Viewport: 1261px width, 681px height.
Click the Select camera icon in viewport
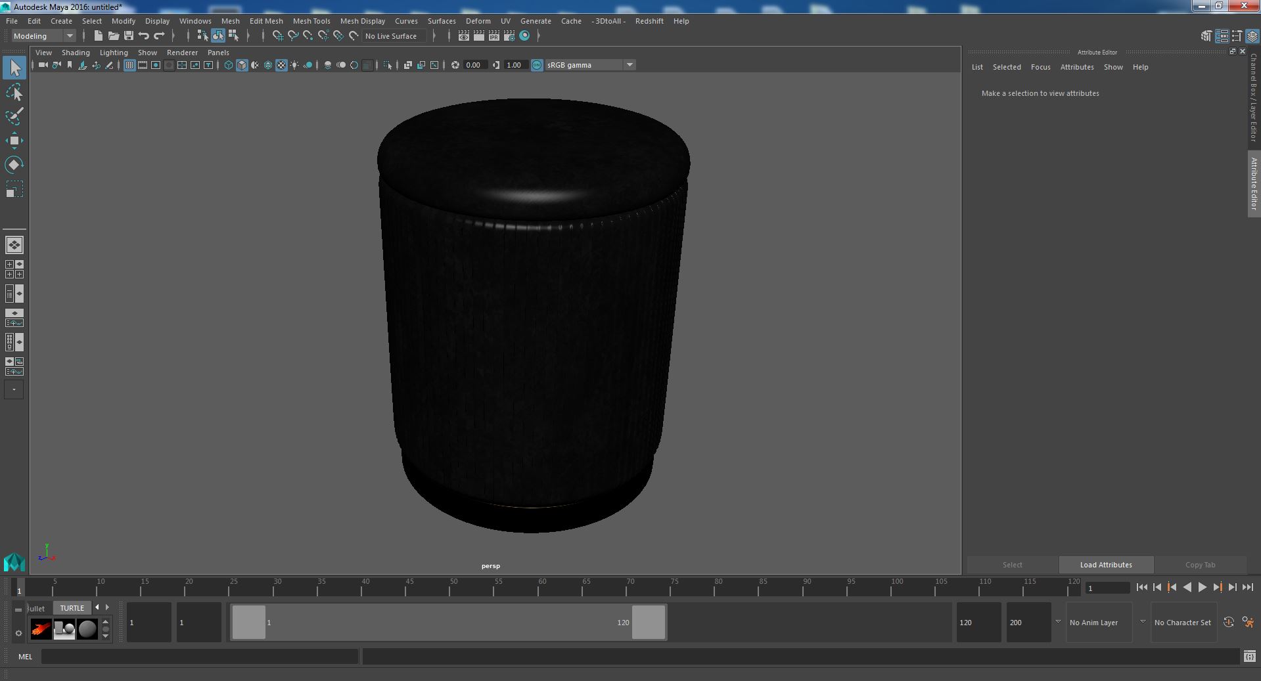(x=43, y=65)
